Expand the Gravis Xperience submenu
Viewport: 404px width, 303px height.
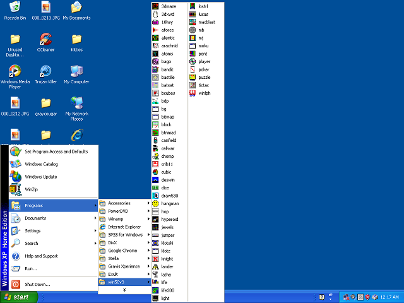point(124,266)
